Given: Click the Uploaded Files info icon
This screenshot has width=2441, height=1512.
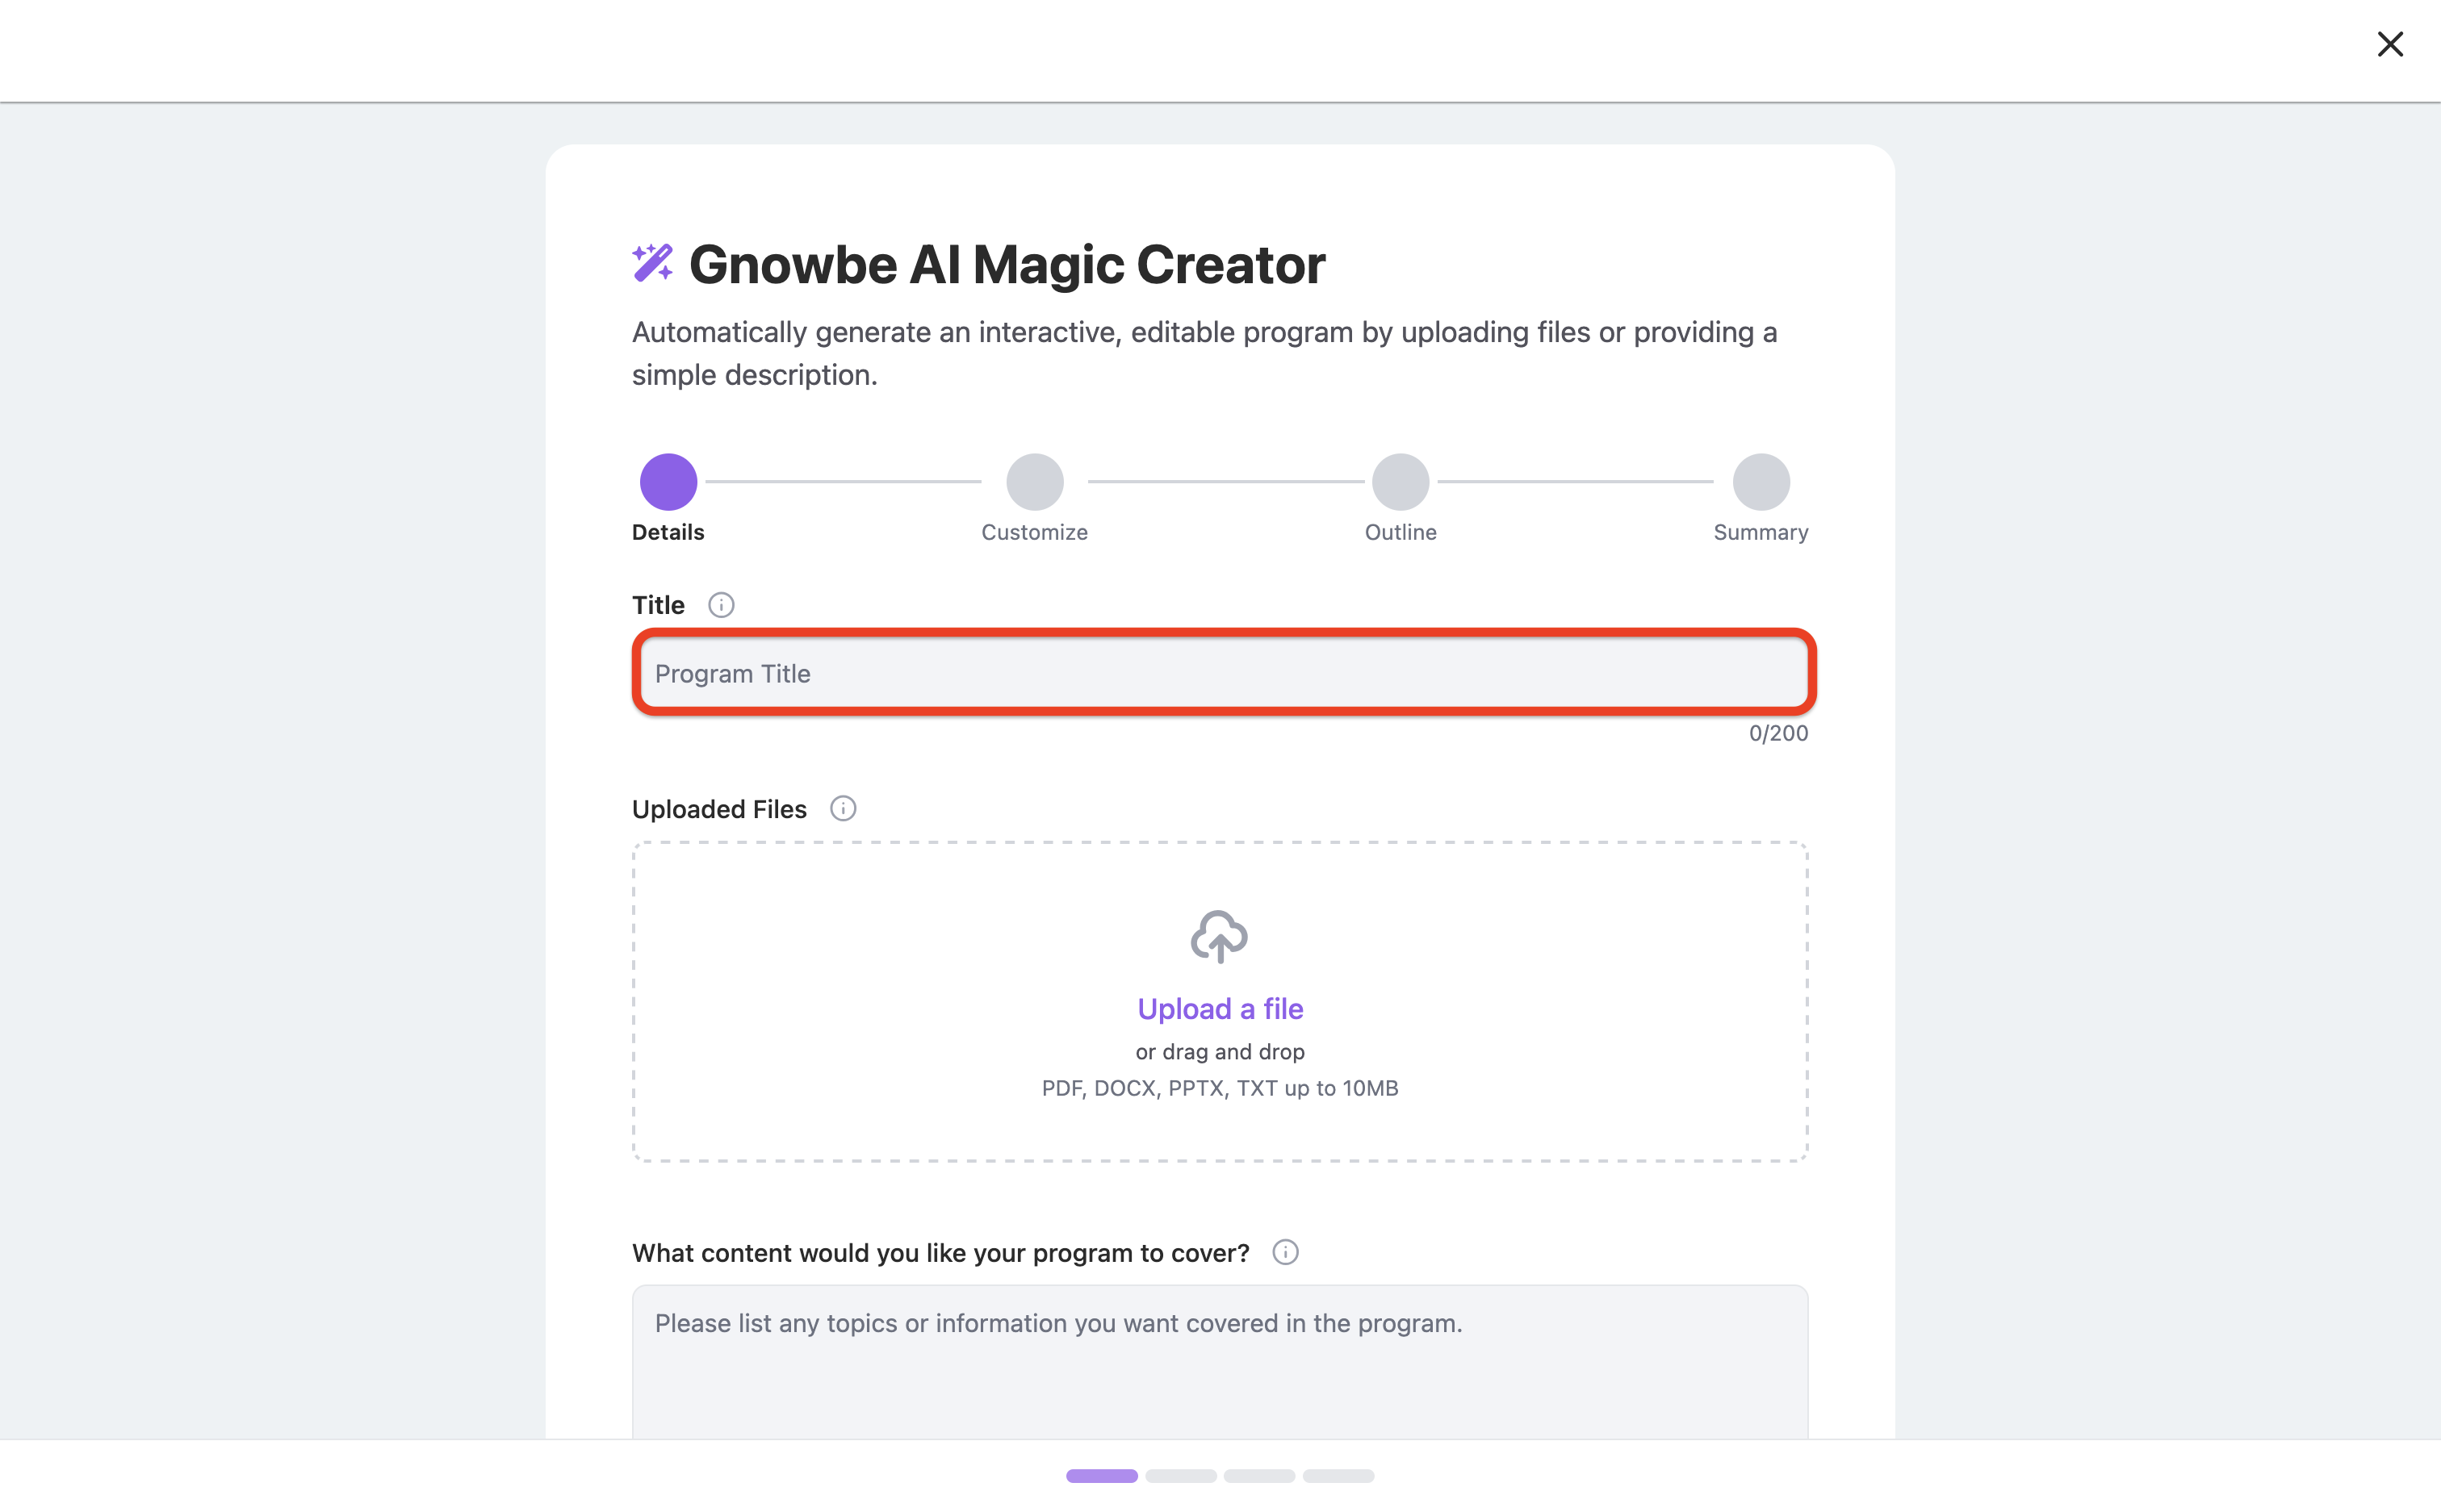Looking at the screenshot, I should [x=843, y=808].
